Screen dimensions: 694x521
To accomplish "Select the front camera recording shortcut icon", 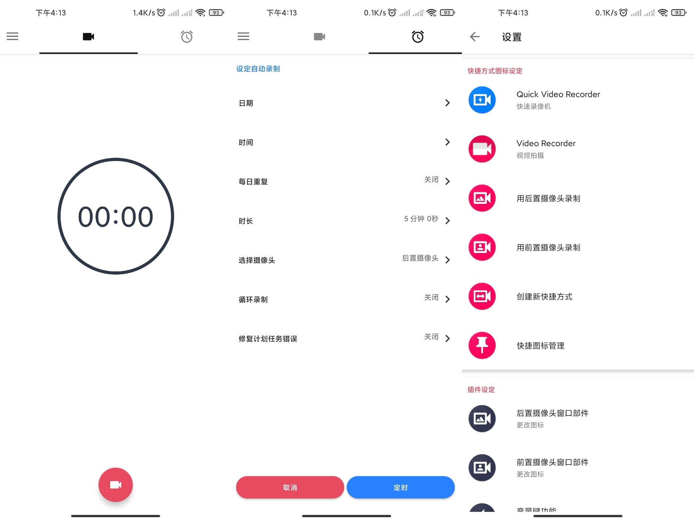I will tap(481, 247).
